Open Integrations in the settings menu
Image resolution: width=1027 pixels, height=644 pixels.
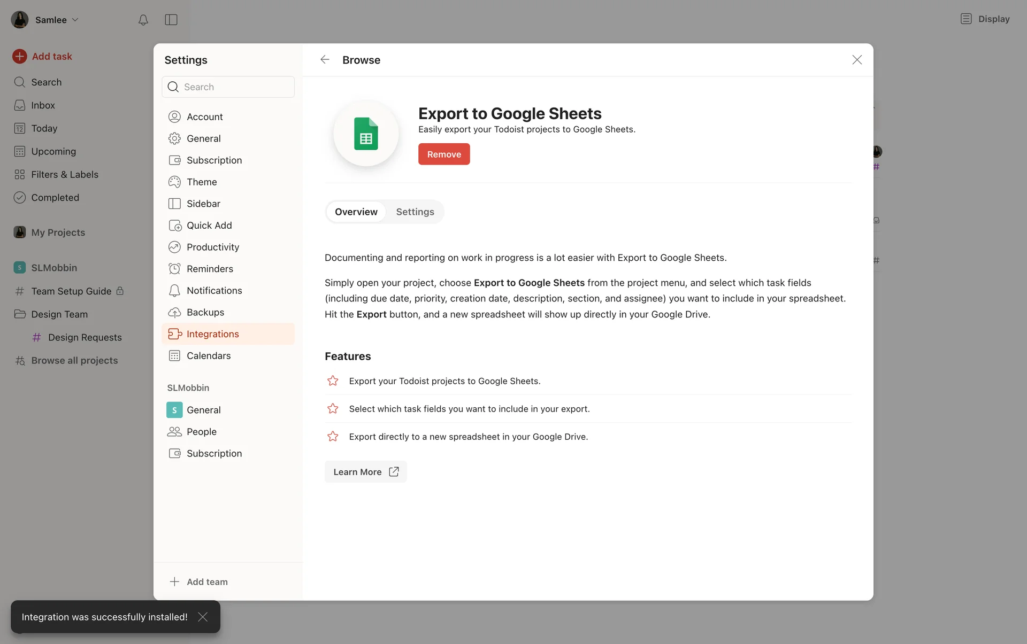pyautogui.click(x=212, y=334)
